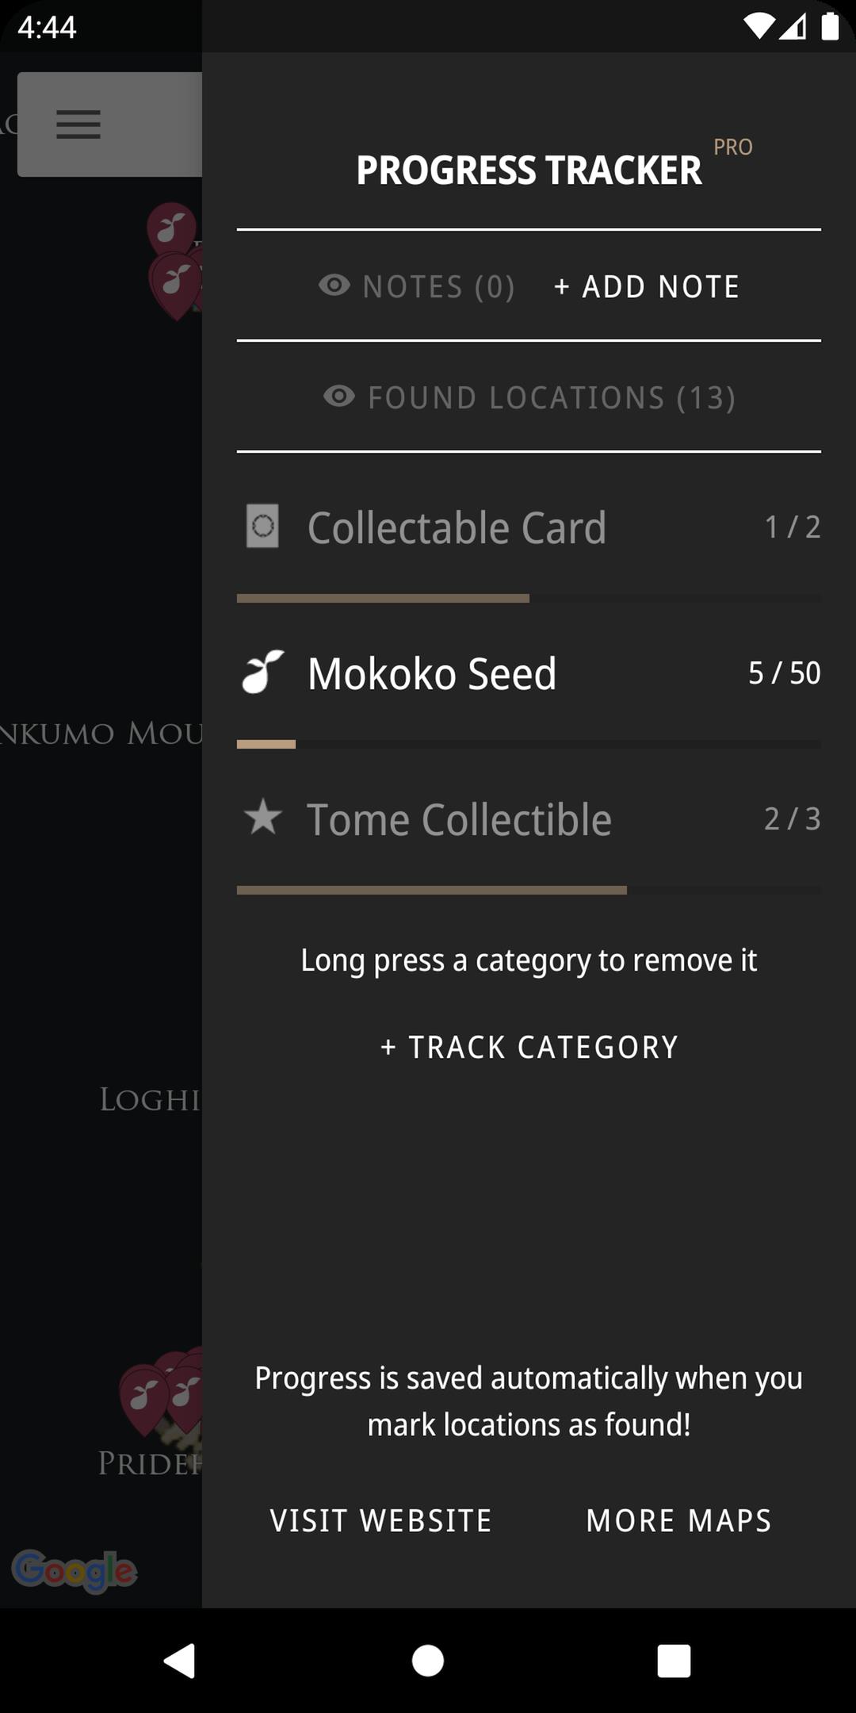Add a new note
Image resolution: width=856 pixels, height=1713 pixels.
(647, 286)
